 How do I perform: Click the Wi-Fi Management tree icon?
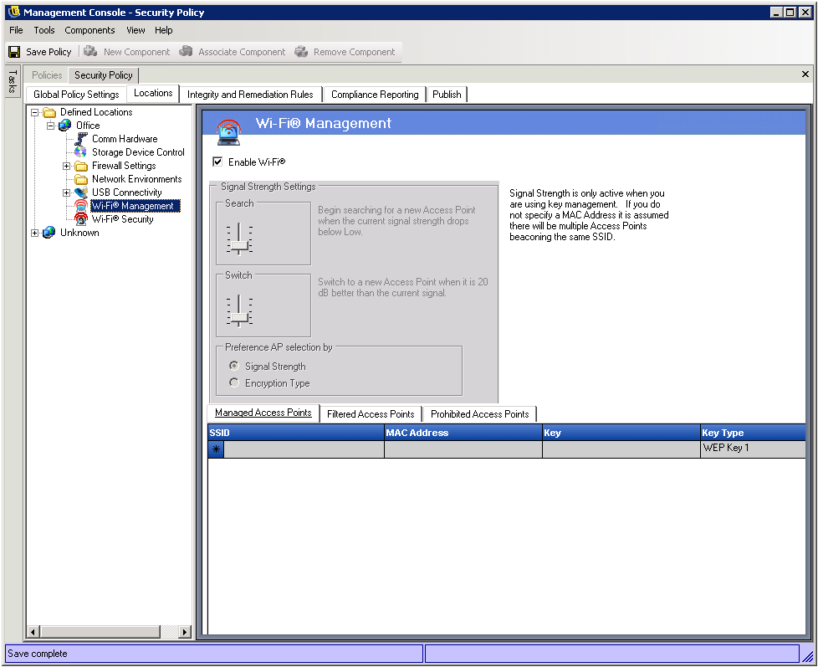(x=81, y=206)
